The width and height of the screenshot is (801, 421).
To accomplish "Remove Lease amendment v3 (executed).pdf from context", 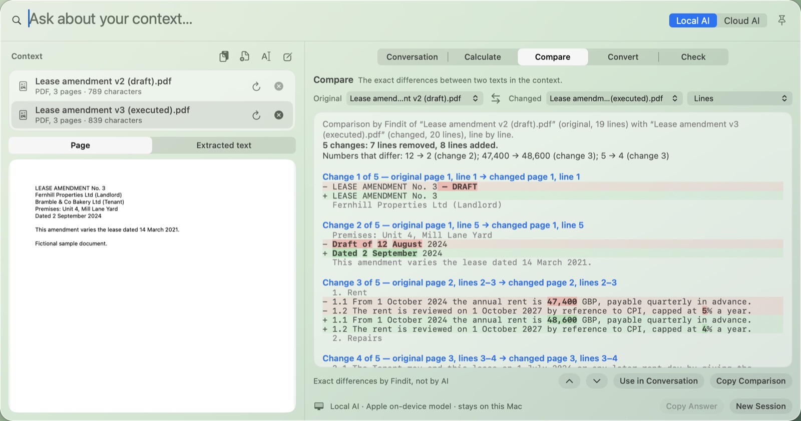I will pos(279,115).
